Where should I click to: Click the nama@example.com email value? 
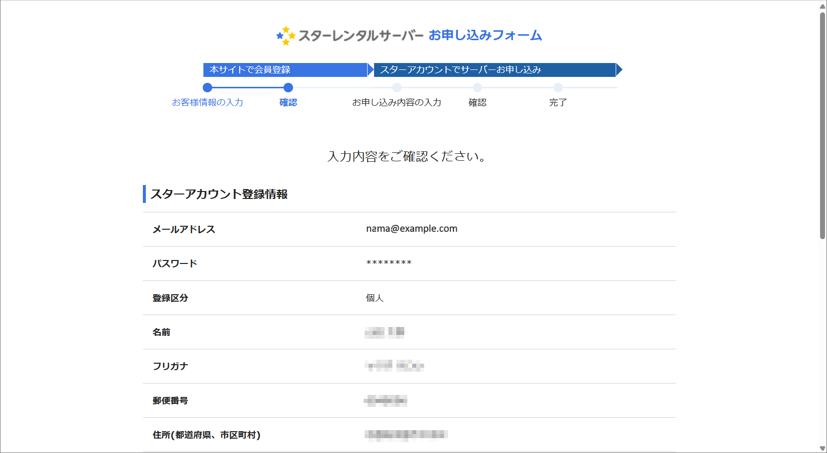click(412, 229)
